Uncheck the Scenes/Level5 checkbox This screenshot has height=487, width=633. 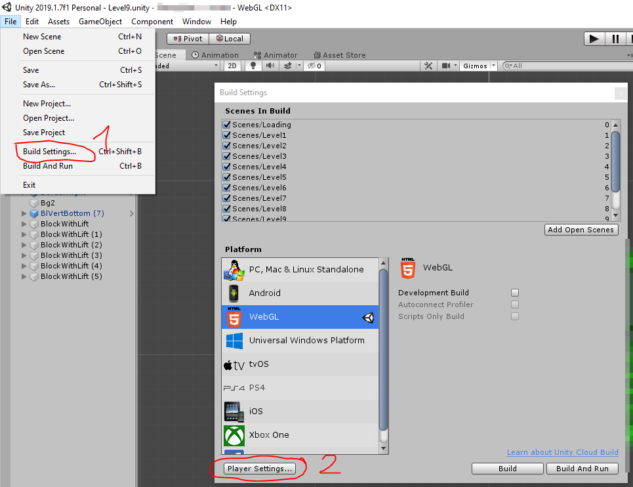pos(227,177)
